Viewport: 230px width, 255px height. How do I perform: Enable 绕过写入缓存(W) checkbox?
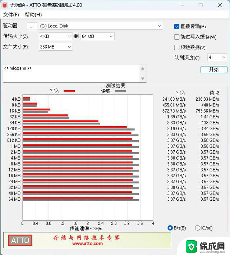(x=176, y=37)
